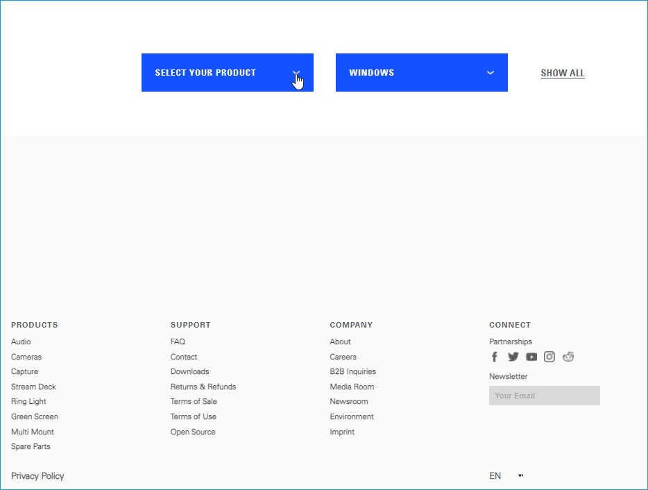Open the YouTube social icon

tap(531, 357)
